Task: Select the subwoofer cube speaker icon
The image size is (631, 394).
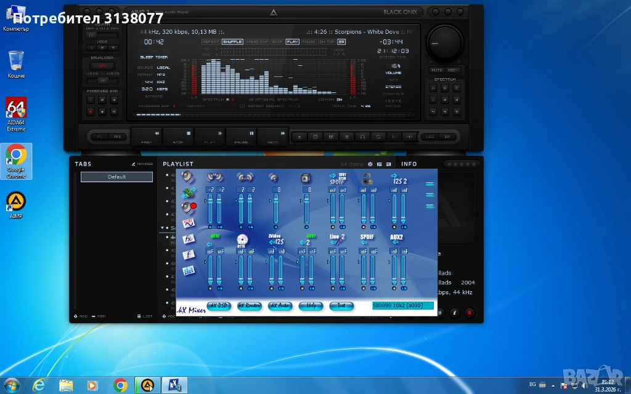Action: [306, 178]
